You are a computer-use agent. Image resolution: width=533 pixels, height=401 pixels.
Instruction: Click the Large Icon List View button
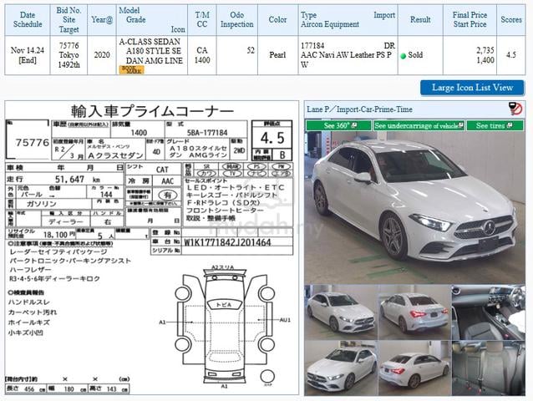[x=472, y=88]
